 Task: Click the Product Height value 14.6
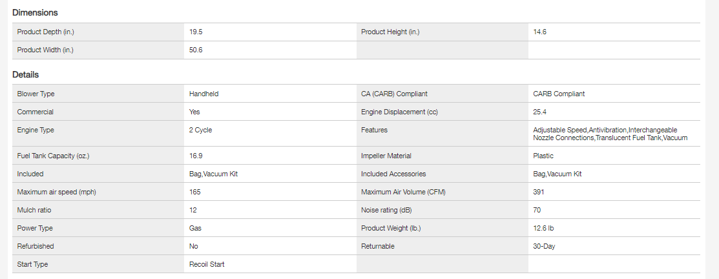tap(540, 32)
